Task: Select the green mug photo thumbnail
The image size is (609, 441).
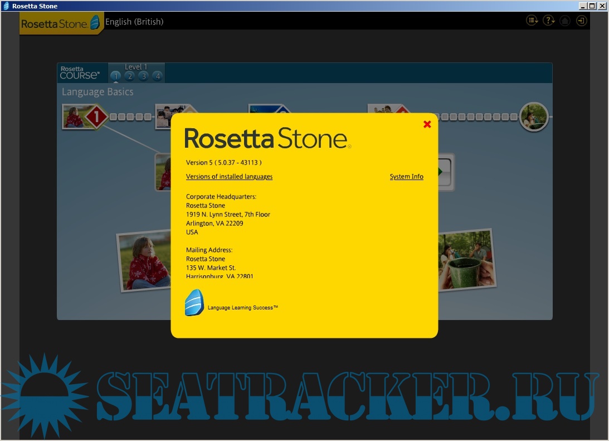Action: point(467,259)
